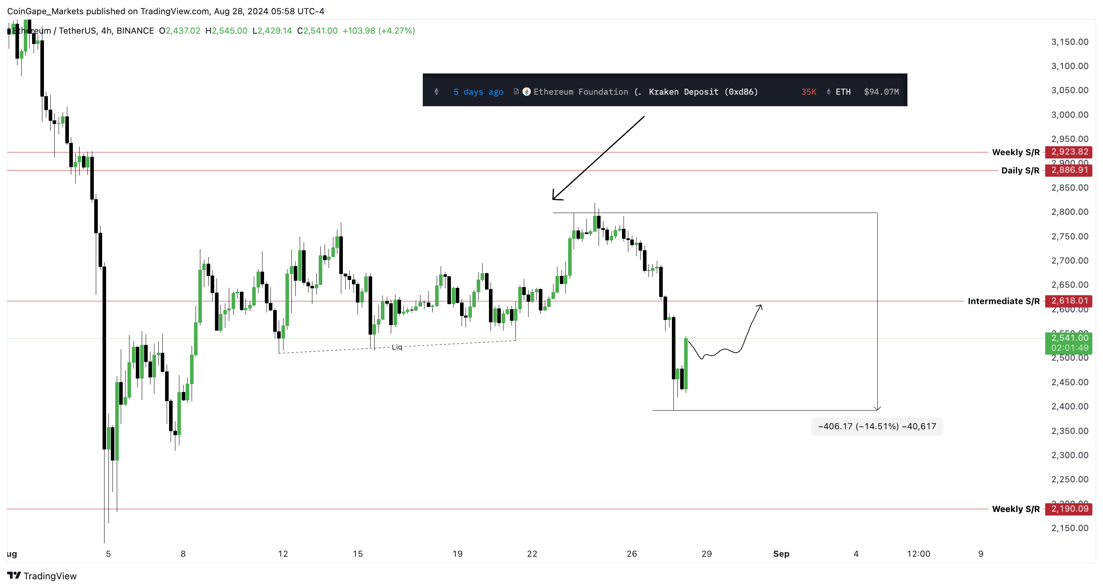Click the close value C2,541.00
The height and width of the screenshot is (588, 1103).
coord(317,31)
